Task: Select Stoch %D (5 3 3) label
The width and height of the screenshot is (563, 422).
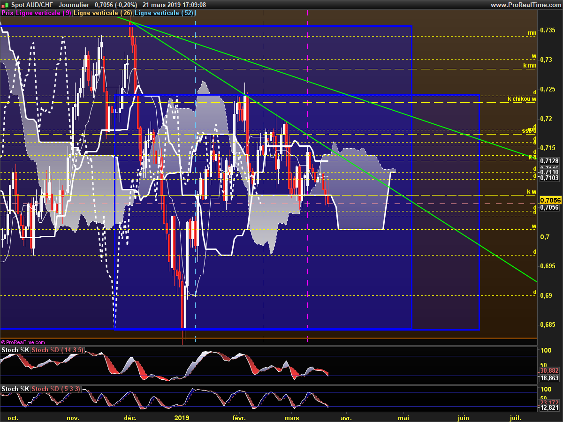Action: pos(56,389)
